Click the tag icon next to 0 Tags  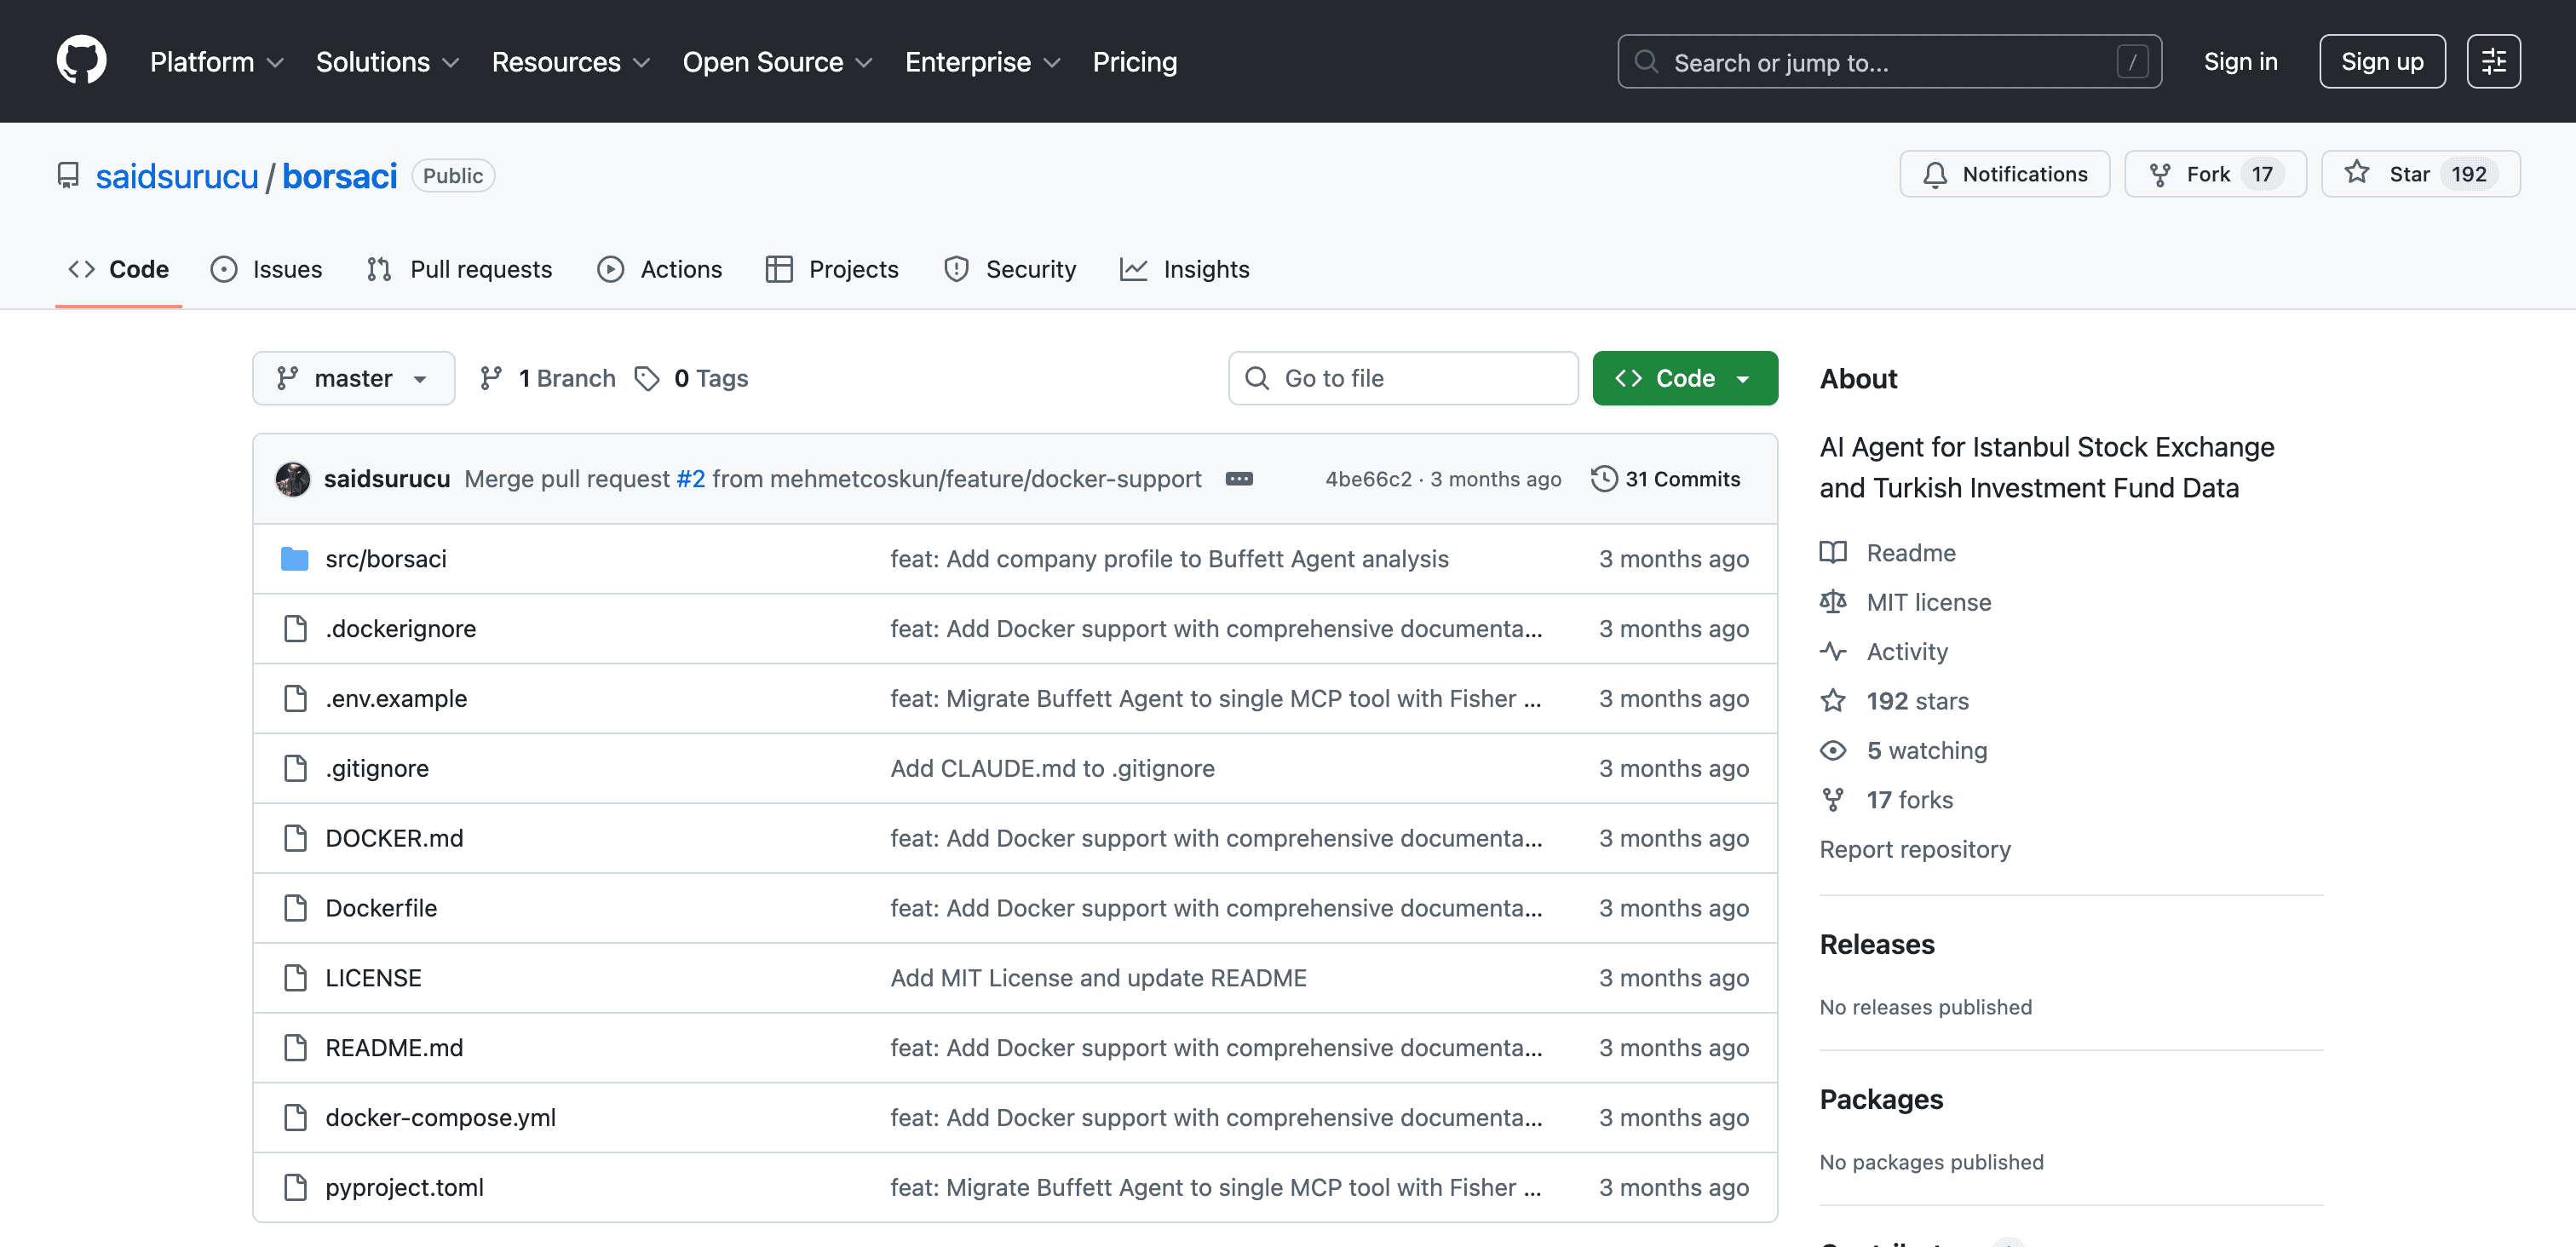[x=647, y=378]
